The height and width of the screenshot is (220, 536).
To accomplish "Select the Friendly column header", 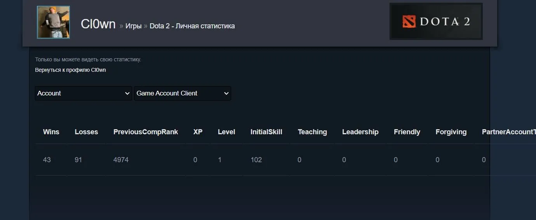I will [407, 132].
